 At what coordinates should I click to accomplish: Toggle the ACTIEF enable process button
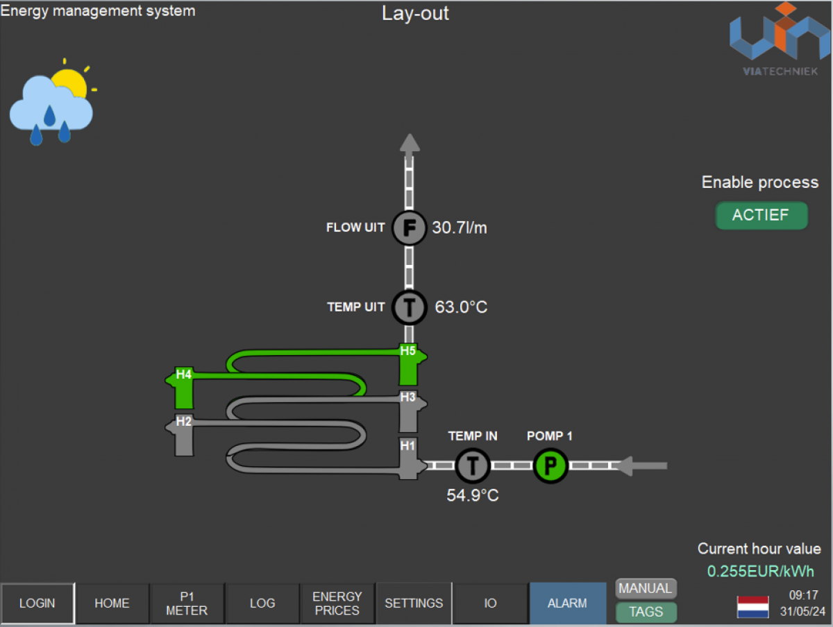[762, 215]
